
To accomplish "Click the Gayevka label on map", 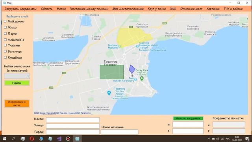I will tap(96, 38).
